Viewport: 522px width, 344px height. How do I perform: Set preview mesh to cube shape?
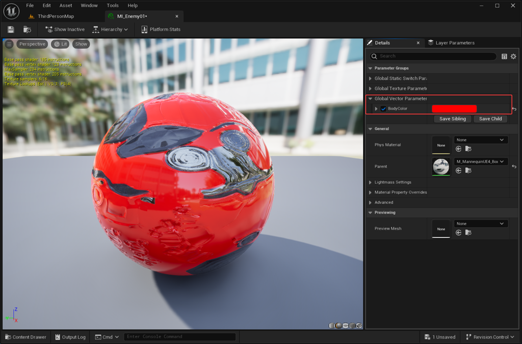pos(352,325)
